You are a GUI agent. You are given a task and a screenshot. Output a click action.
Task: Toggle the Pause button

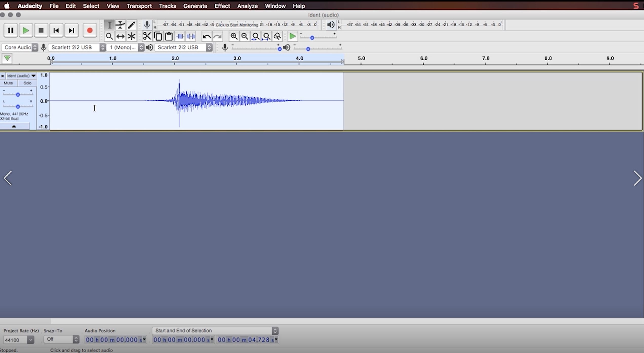10,30
